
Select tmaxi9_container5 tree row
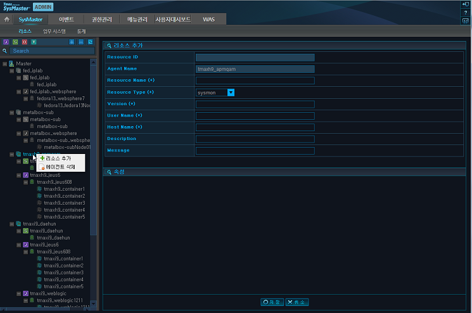click(x=63, y=286)
